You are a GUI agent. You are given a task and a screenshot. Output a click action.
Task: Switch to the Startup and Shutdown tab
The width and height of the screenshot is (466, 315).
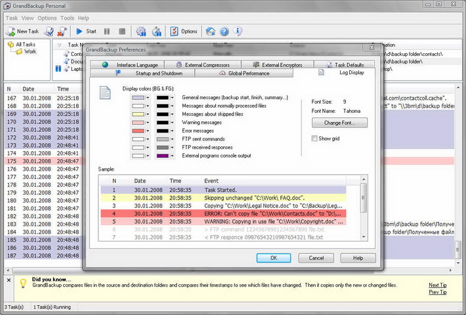[x=142, y=73]
